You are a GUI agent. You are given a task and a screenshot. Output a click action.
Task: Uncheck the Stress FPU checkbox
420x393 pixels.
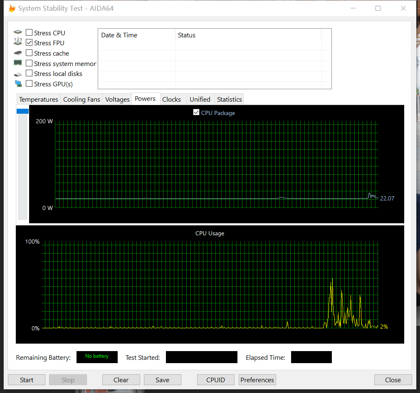(x=29, y=43)
